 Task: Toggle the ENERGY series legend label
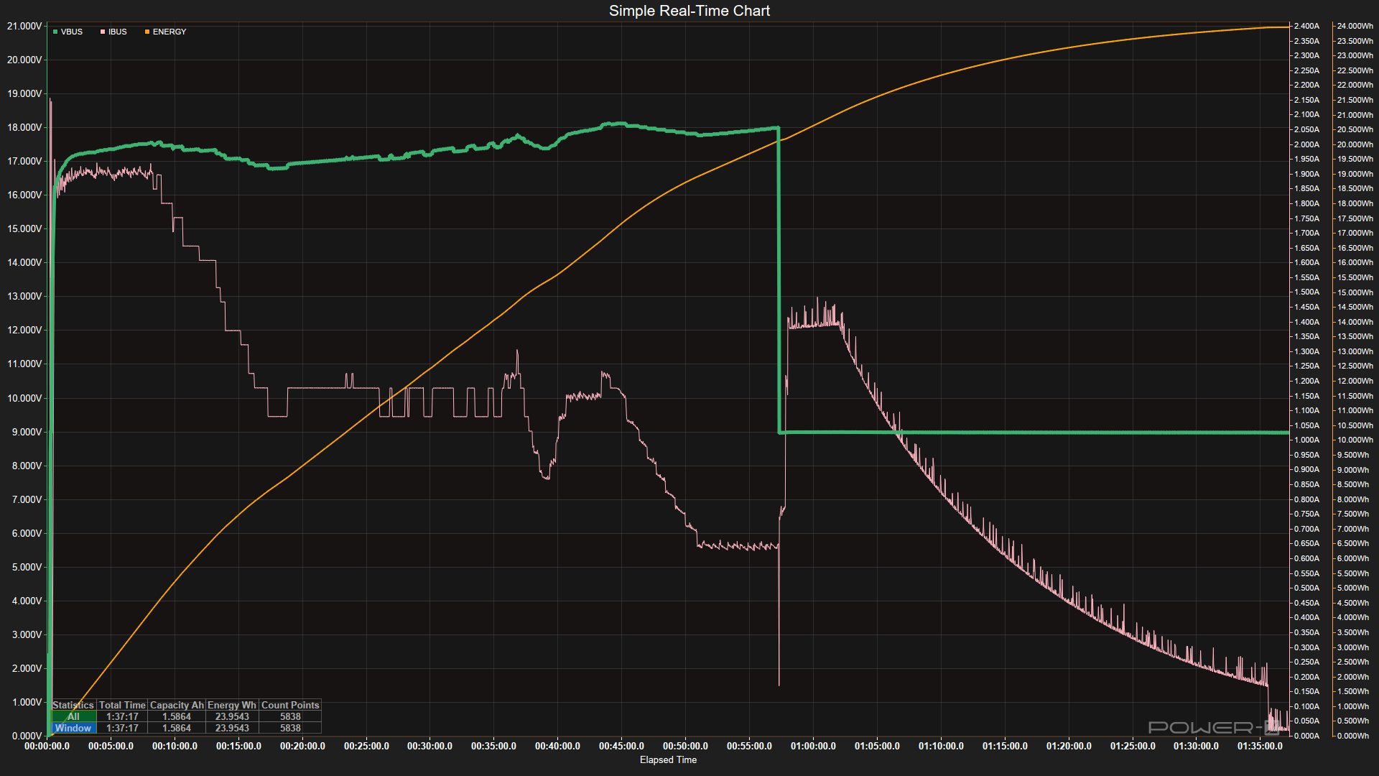[x=170, y=32]
